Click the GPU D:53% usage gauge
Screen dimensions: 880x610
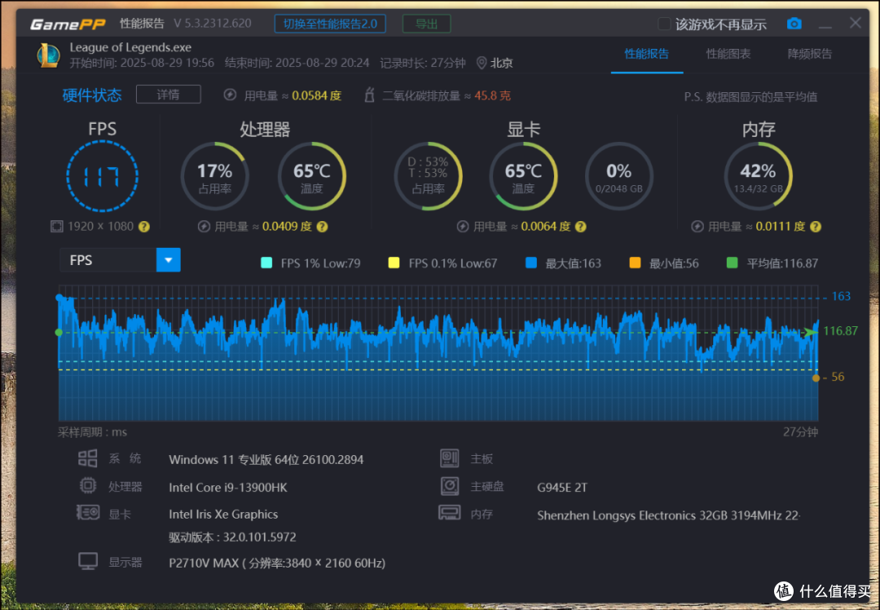[429, 176]
